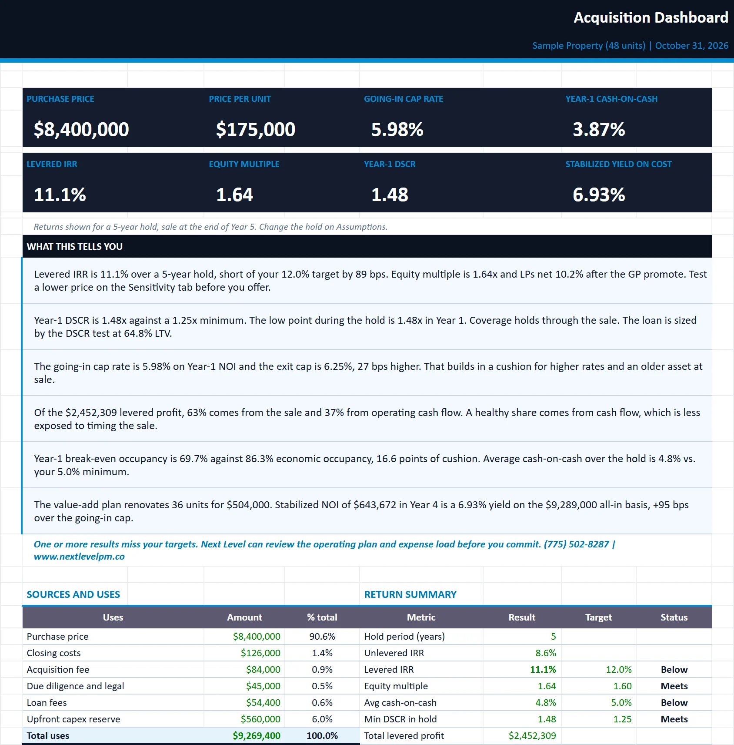Click the "STABILIZED YIELD ON COST" card label

coord(618,164)
